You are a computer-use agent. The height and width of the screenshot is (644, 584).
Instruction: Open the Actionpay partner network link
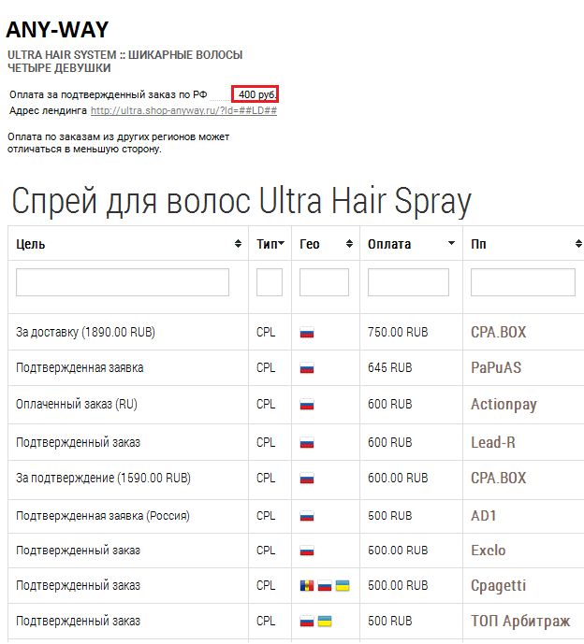pyautogui.click(x=504, y=405)
